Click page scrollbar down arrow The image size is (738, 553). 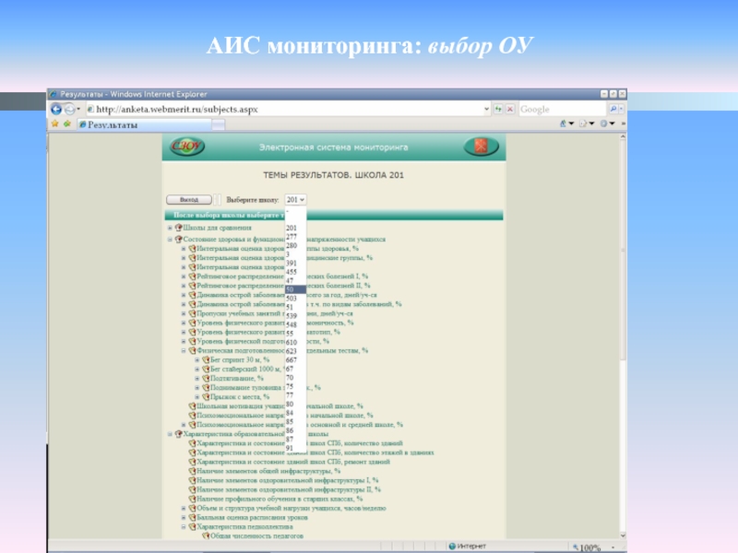point(623,535)
